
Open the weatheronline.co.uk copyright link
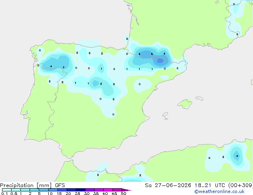[219, 191]
